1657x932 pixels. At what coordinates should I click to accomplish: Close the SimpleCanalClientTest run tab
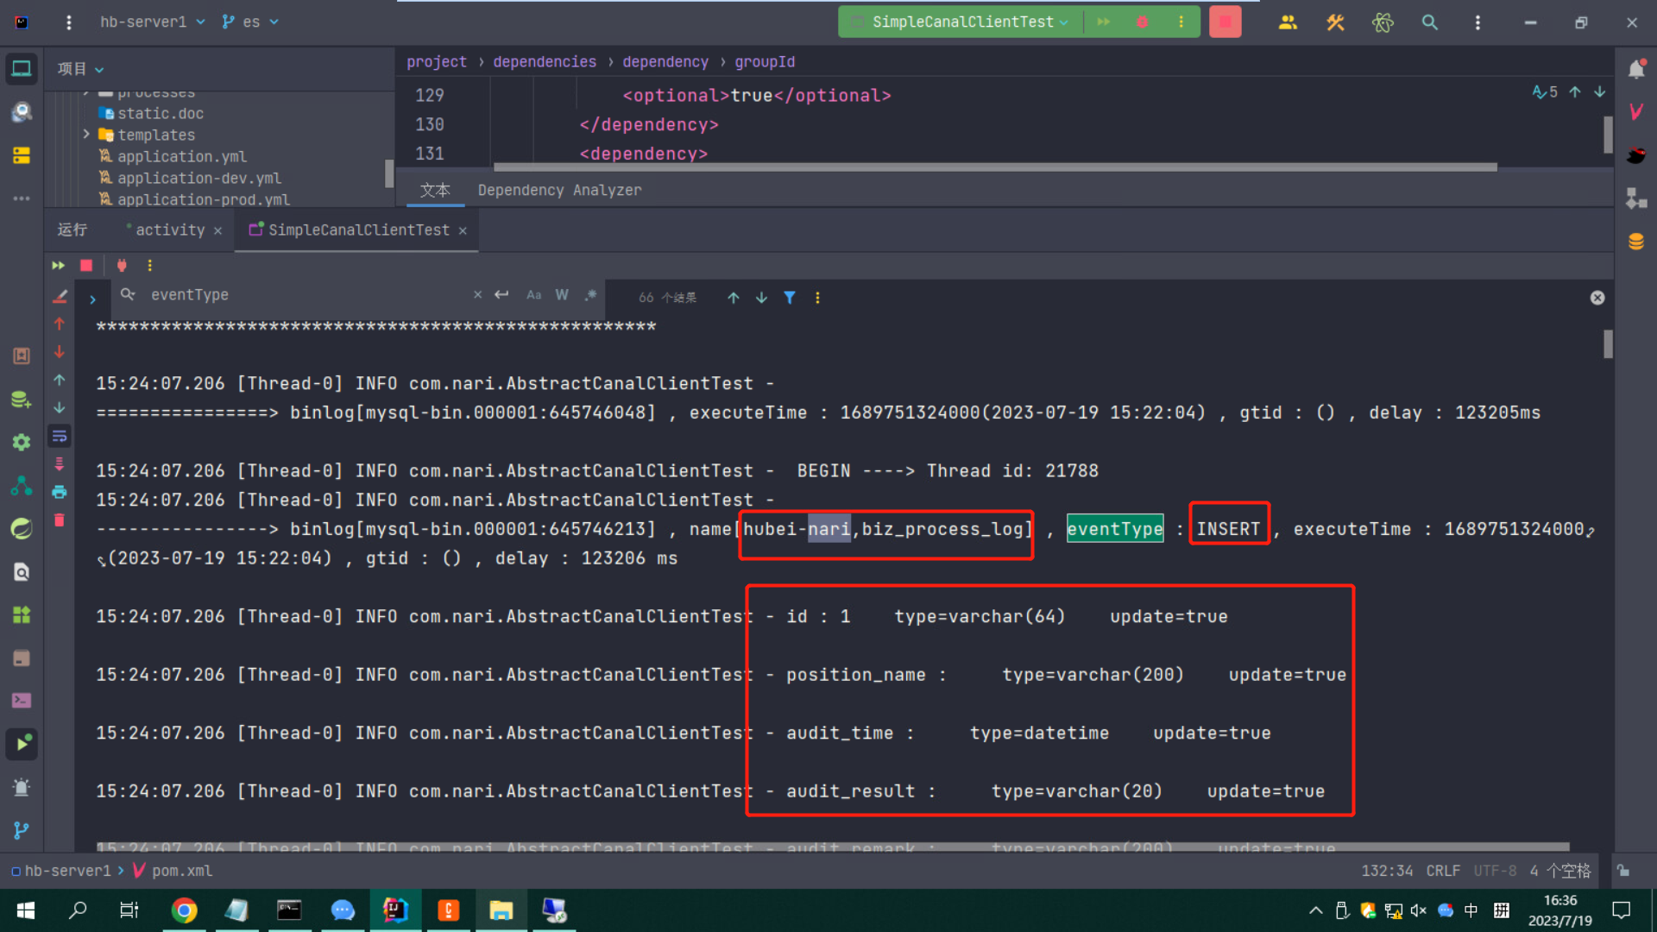(x=463, y=230)
